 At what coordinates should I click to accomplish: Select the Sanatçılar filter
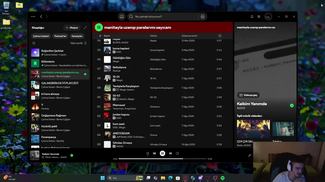click(x=77, y=36)
